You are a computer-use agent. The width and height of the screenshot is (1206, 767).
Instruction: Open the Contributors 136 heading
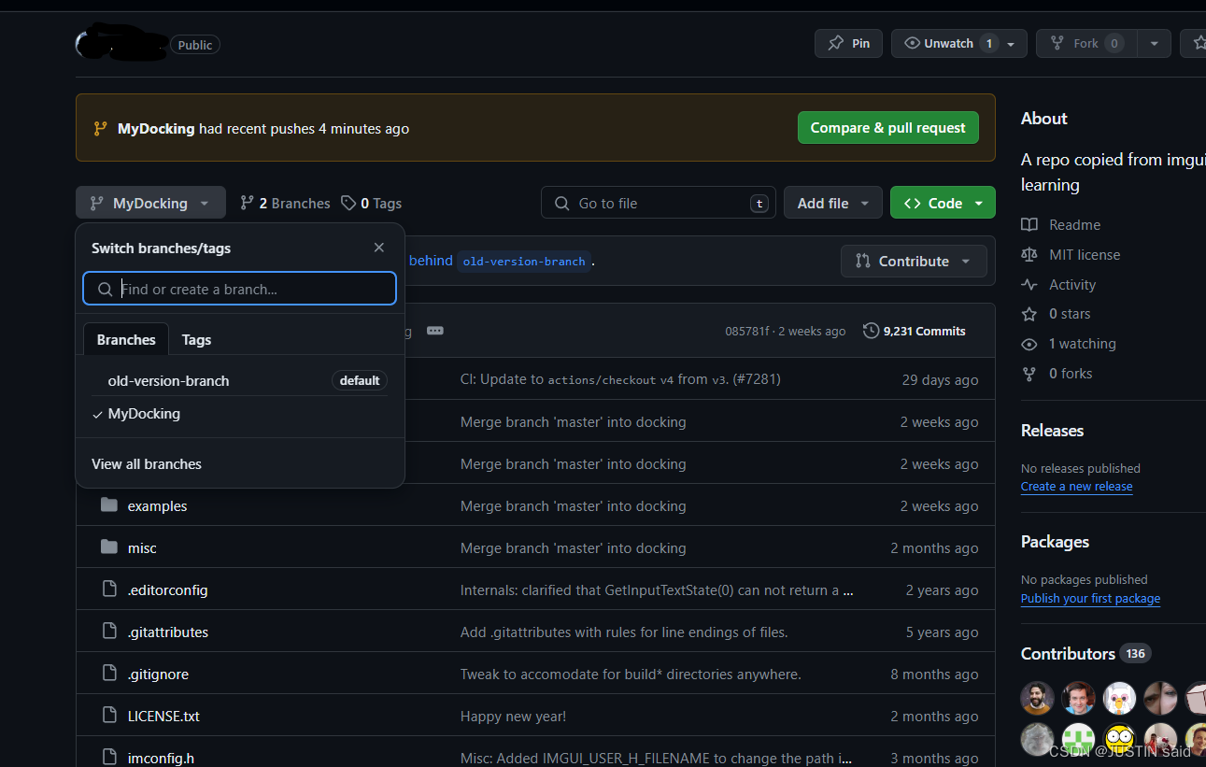(1085, 653)
